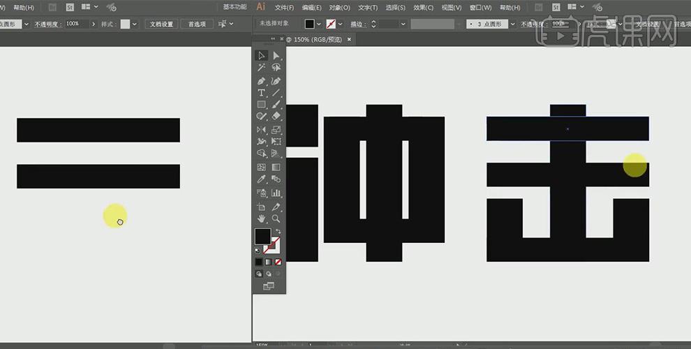Swap fill and stroke colors

[278, 232]
